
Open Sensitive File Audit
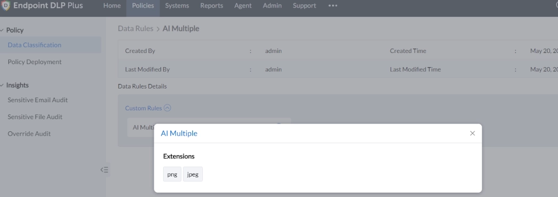[x=35, y=117]
